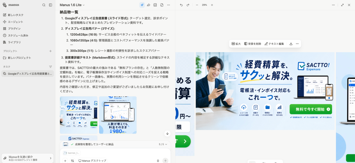Select the main 経費精算 banner on canvas
Screen dimensions: 355x163
tap(265, 91)
